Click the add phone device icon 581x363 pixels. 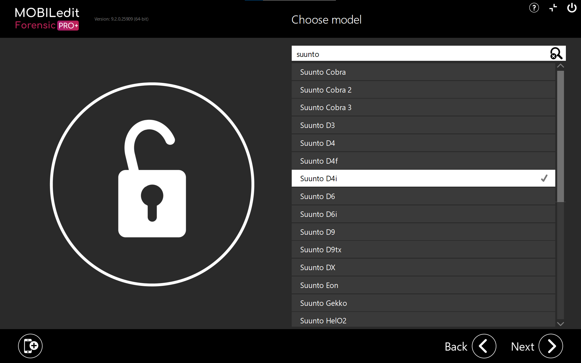[30, 346]
